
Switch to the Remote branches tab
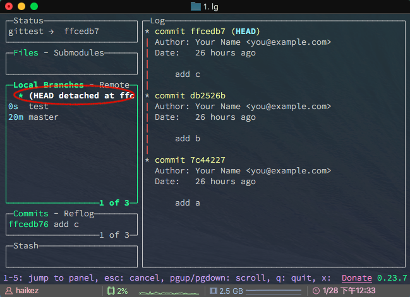pos(114,85)
